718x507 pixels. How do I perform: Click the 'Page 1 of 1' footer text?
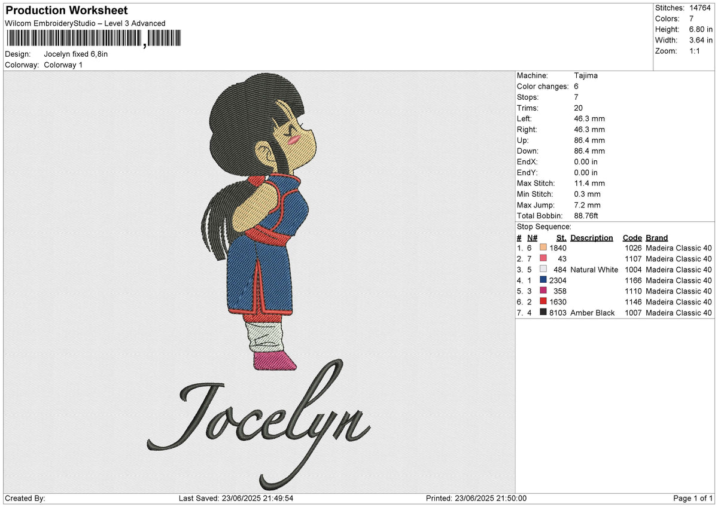coord(693,499)
